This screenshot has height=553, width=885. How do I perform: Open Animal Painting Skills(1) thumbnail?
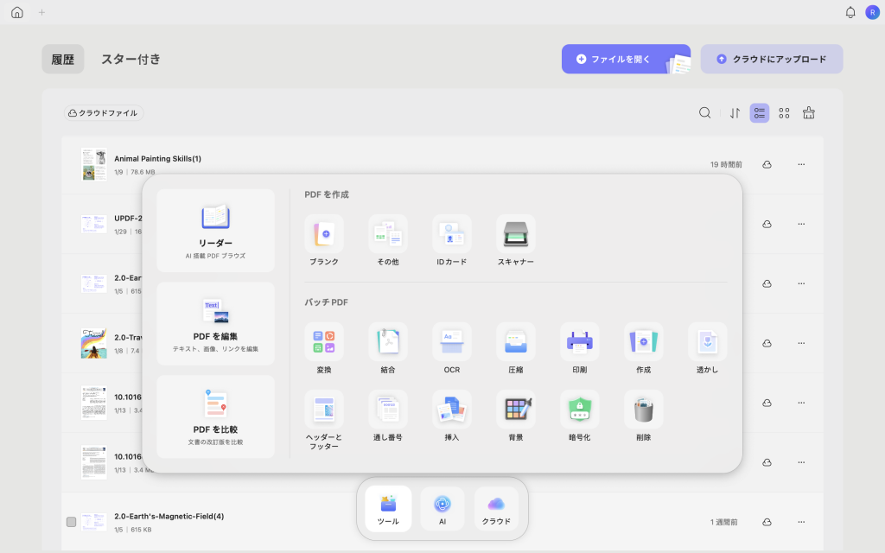coord(93,164)
